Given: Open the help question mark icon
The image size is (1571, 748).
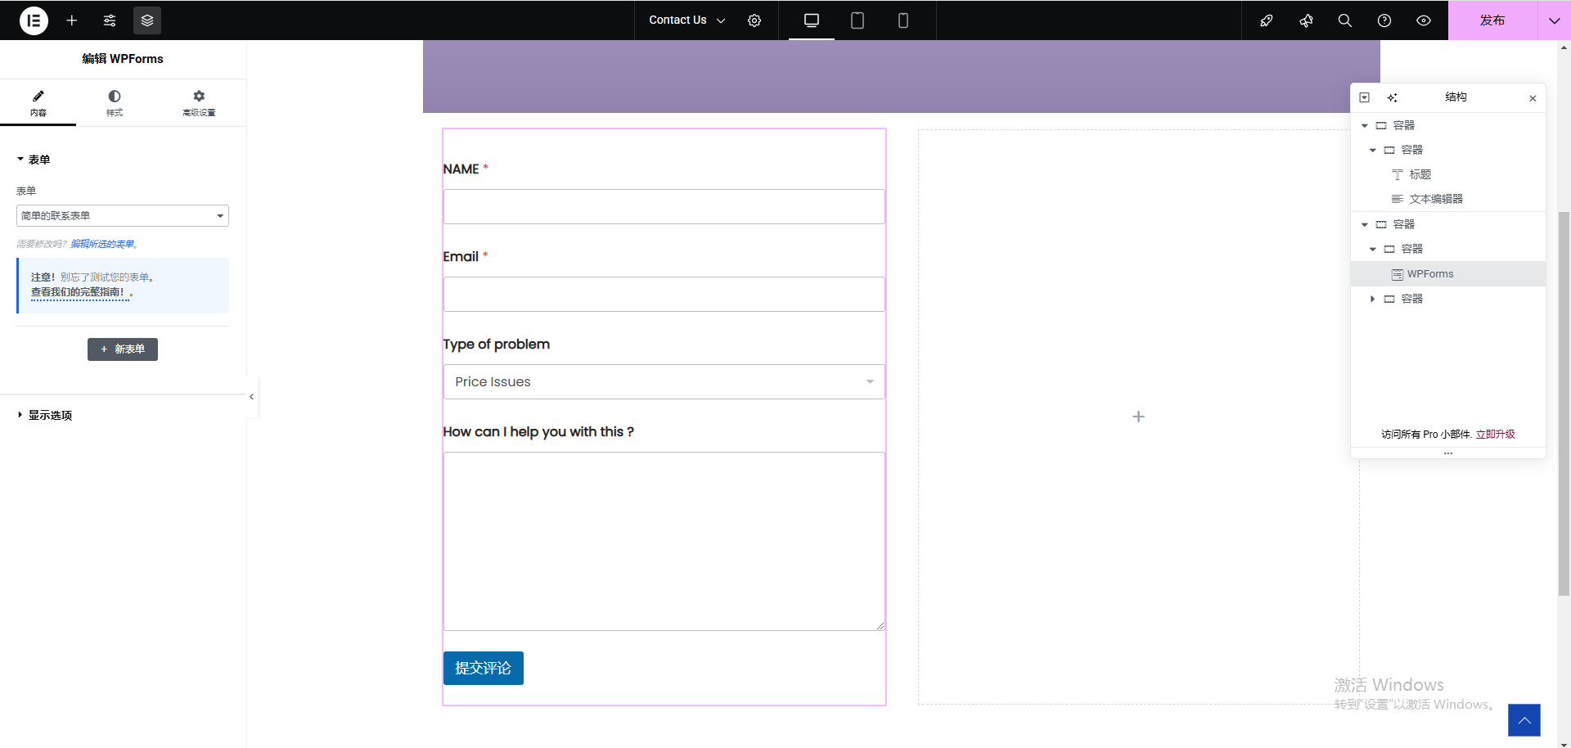Looking at the screenshot, I should 1384,20.
